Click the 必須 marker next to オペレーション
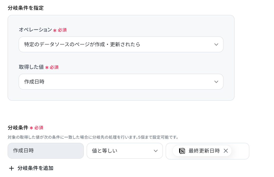This screenshot has height=177, width=274. click(x=62, y=30)
